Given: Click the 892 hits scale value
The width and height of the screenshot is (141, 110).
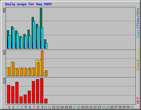Looking at the screenshot, I should pos(4,10).
